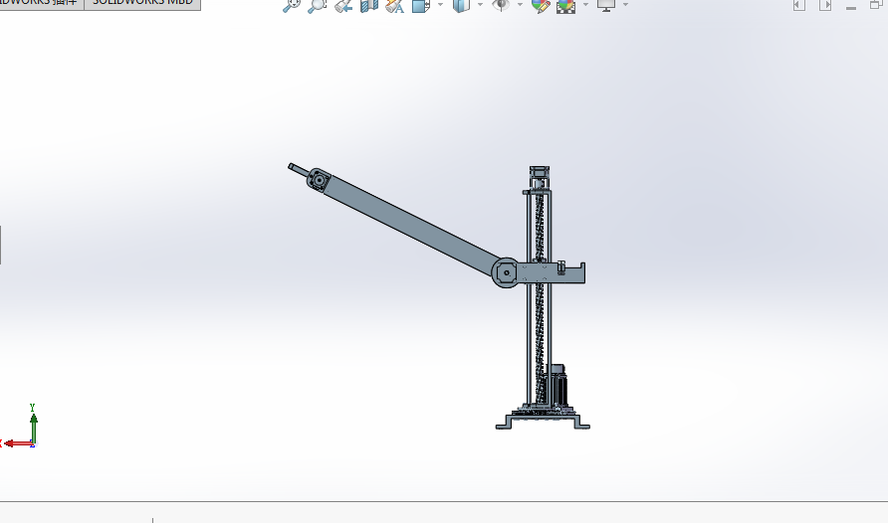The height and width of the screenshot is (523, 888).
Task: Select Zoom to Fit tool
Action: [x=292, y=6]
